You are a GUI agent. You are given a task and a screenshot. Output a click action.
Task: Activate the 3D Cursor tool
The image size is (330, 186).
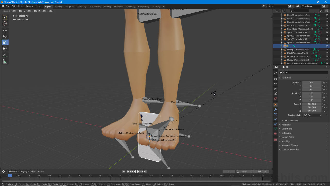pos(5,24)
